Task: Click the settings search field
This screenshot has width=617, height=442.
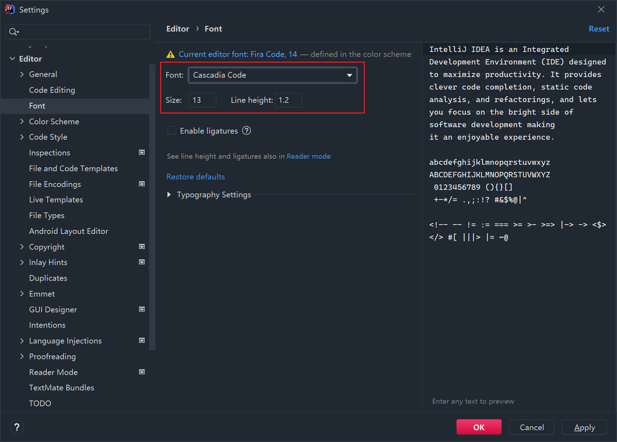Action: [x=78, y=32]
